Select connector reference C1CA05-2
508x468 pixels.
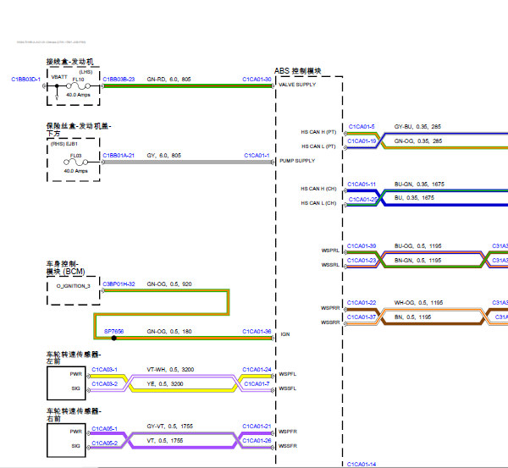click(105, 443)
